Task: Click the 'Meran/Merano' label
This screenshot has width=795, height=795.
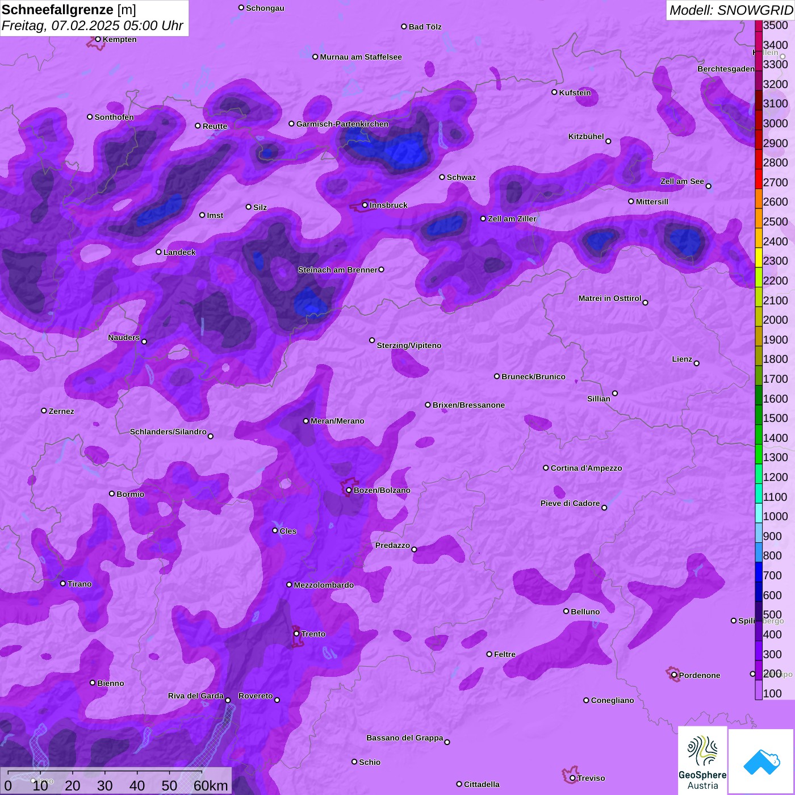Action: click(337, 421)
